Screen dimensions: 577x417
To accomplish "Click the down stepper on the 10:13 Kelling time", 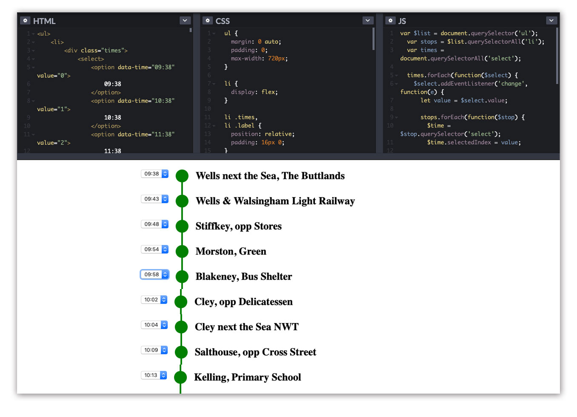I will point(164,377).
